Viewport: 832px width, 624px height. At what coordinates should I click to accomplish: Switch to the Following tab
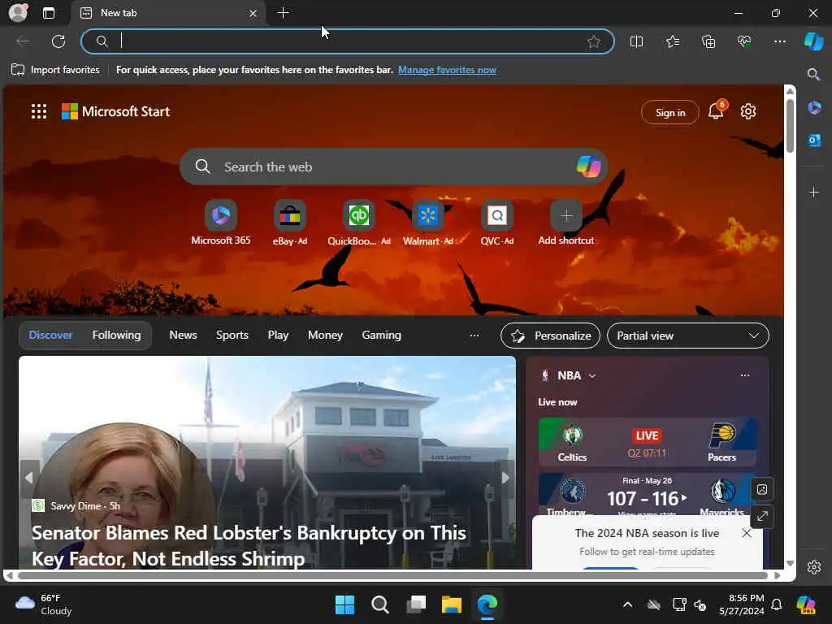click(116, 336)
